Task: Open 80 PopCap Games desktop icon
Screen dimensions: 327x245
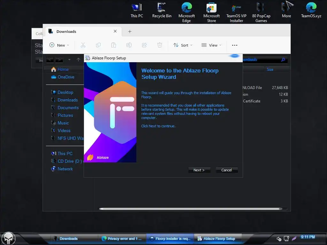Action: pos(261,12)
